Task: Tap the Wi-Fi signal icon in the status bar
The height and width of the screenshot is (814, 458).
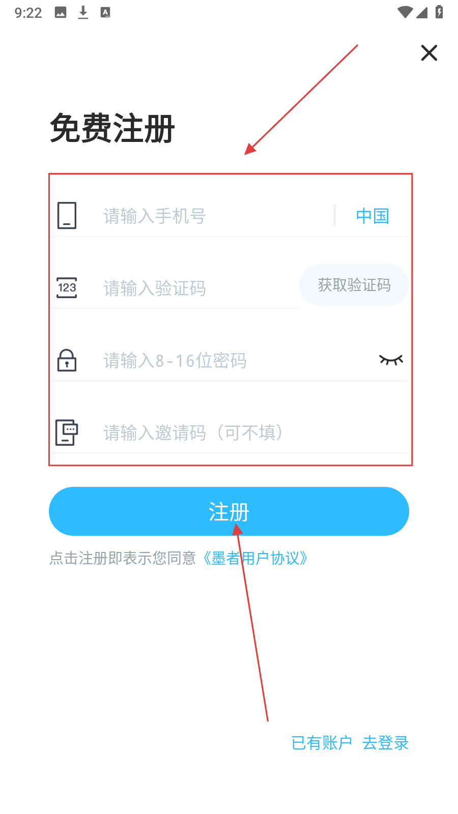Action: click(405, 12)
